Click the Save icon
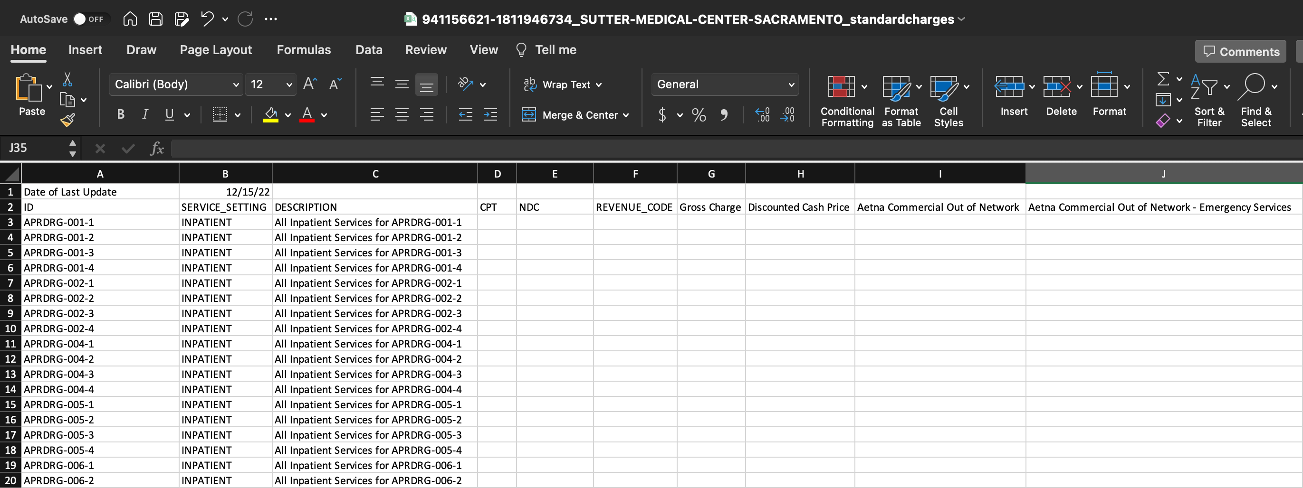 156,19
